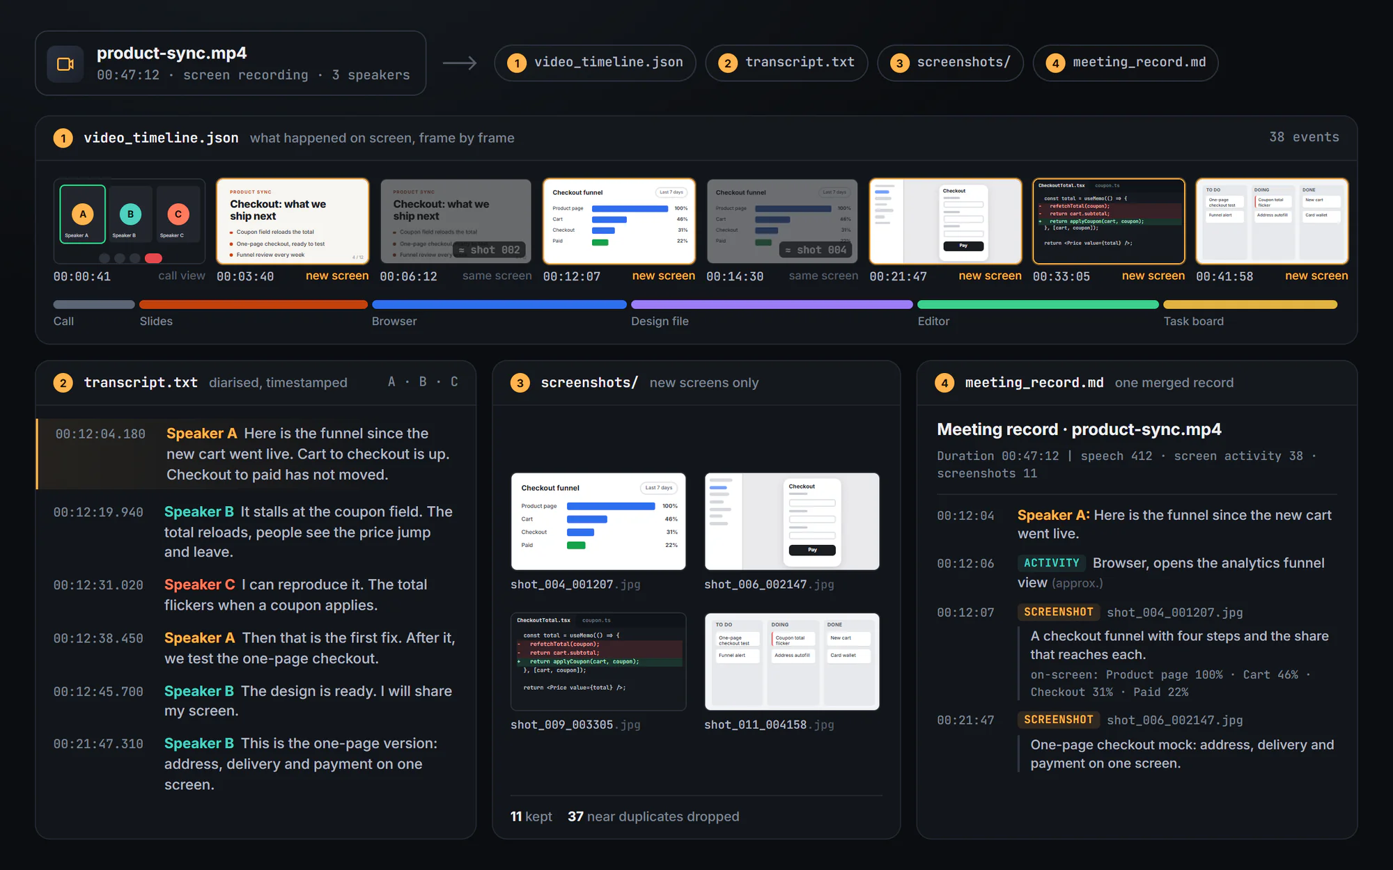Viewport: 1393px width, 870px height.
Task: Click SCREENSHOT tag beside shot_006_002147.jpg in meeting record
Action: pos(1059,720)
